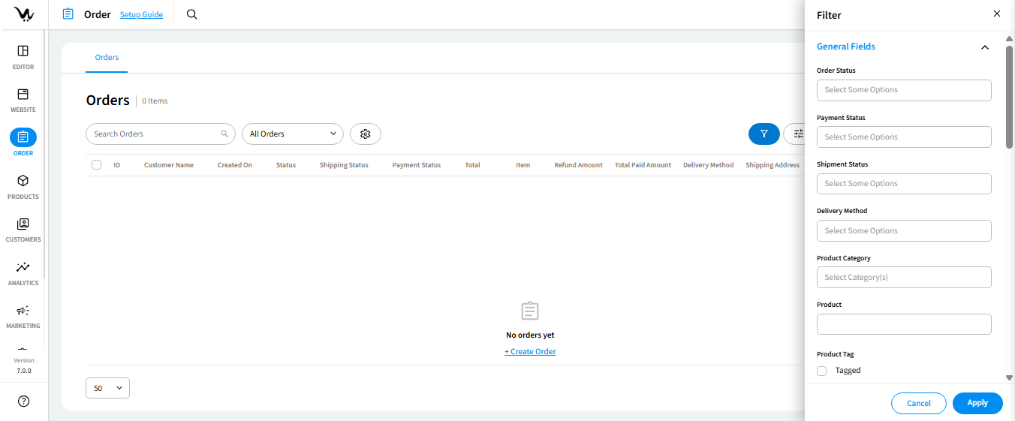Go to Products in the sidebar

point(23,181)
